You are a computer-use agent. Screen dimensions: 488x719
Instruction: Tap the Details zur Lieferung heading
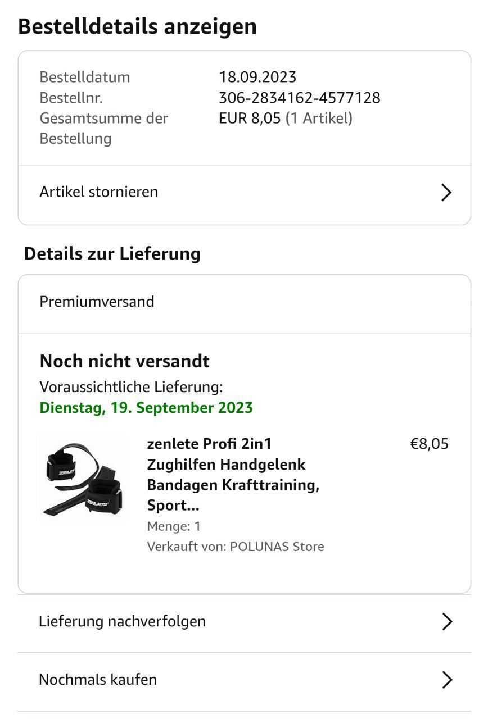click(x=112, y=254)
